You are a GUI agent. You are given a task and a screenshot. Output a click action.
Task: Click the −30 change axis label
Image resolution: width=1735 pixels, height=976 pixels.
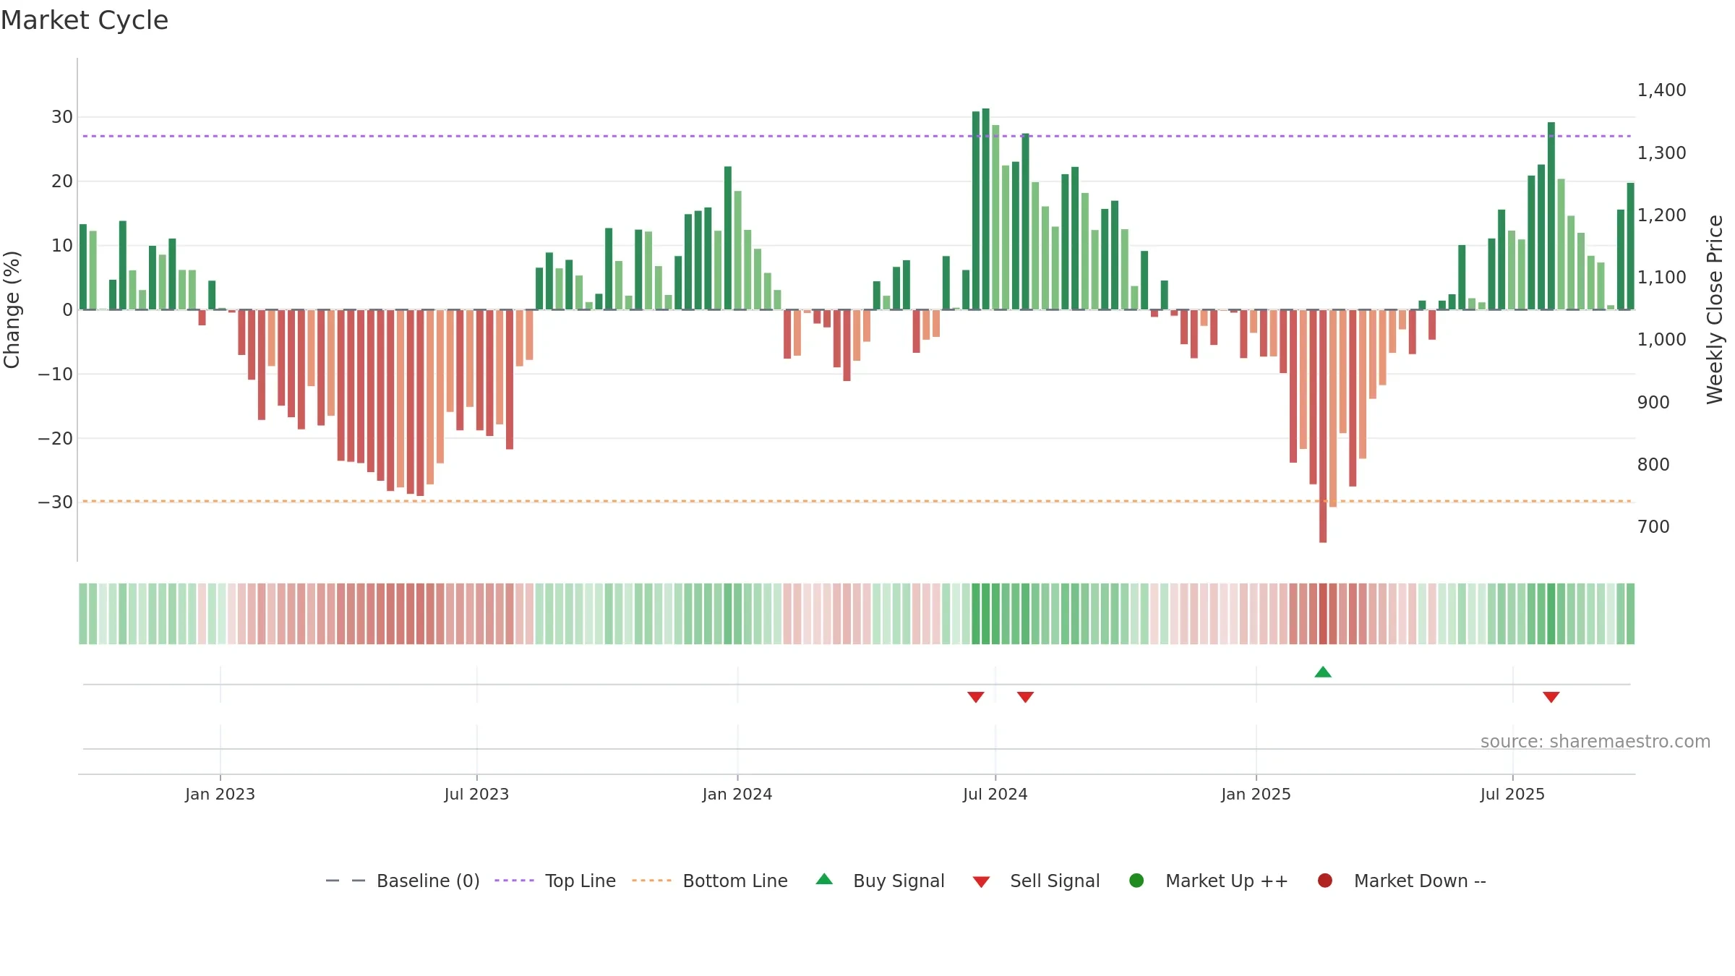[x=56, y=502]
